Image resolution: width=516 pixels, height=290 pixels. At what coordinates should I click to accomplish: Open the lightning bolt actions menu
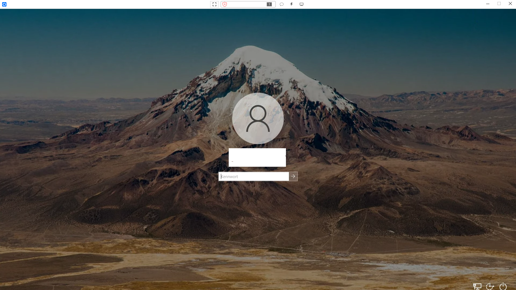coord(291,4)
